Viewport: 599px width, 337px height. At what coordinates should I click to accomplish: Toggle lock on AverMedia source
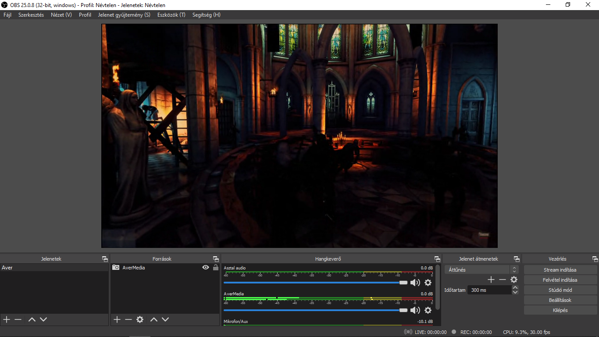click(215, 267)
